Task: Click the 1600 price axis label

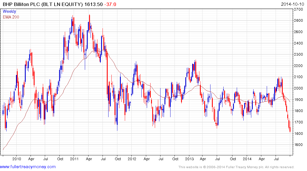Action: tap(299, 133)
